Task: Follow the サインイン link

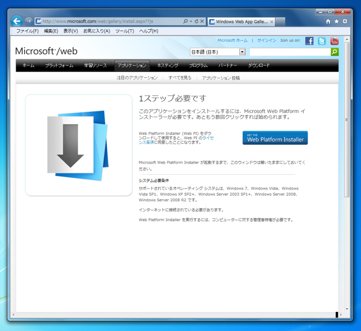Action: (x=267, y=40)
